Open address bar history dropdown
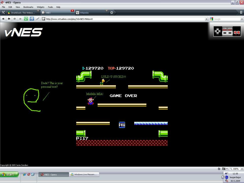This screenshot has height=183, width=244. (206, 19)
